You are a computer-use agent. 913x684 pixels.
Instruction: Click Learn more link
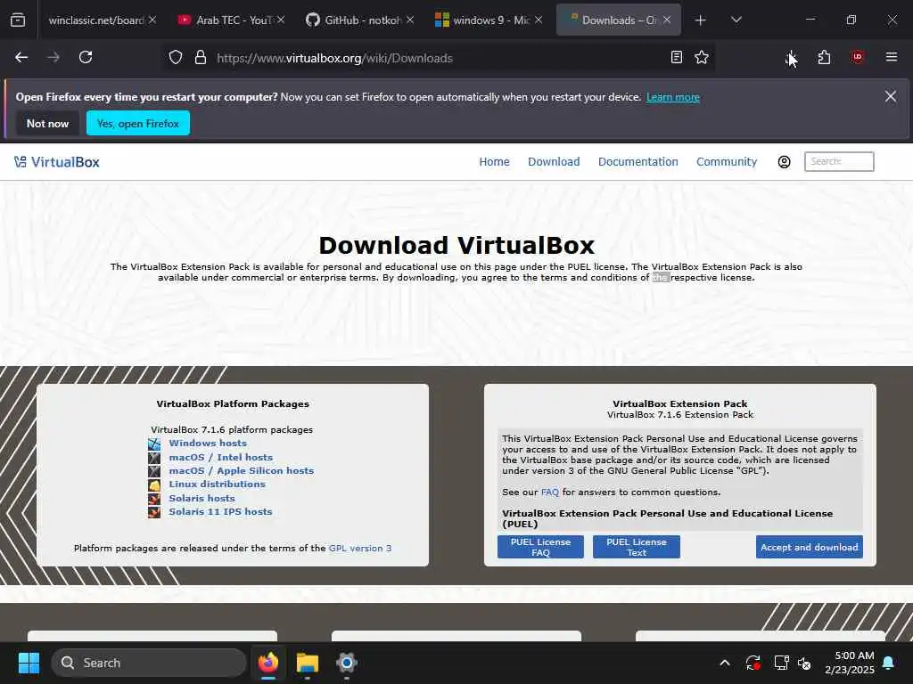[x=672, y=97]
